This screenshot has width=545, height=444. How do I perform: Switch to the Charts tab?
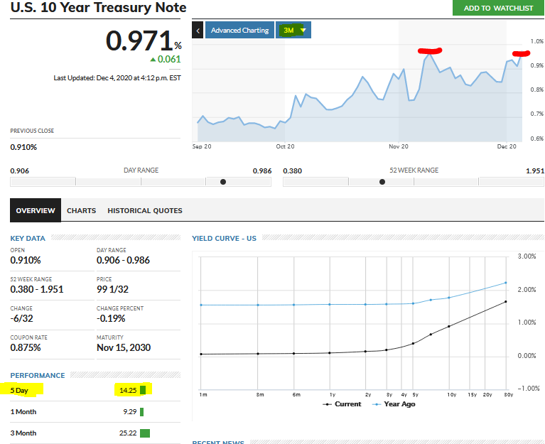tap(81, 210)
